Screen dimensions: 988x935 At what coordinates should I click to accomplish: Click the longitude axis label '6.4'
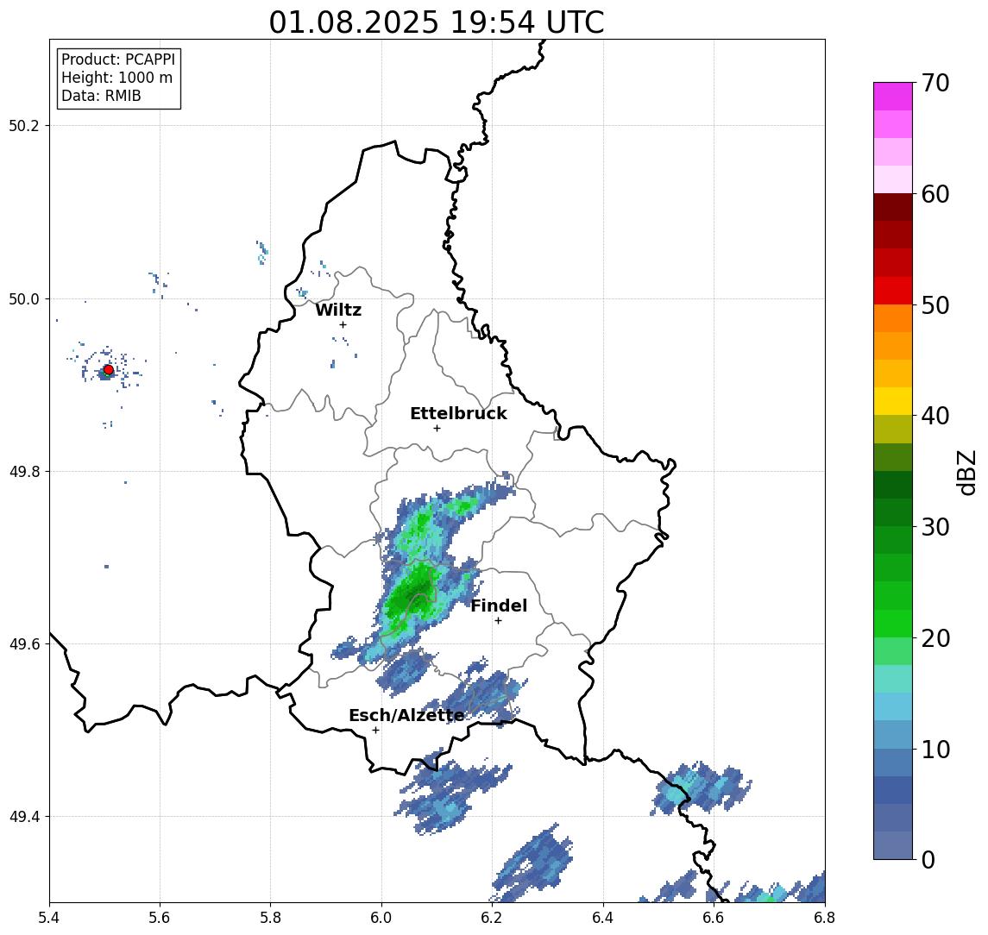point(603,918)
